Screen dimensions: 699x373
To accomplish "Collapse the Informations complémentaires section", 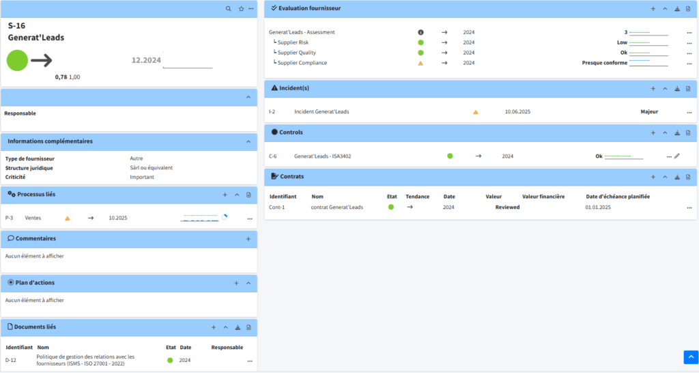I will tap(248, 141).
